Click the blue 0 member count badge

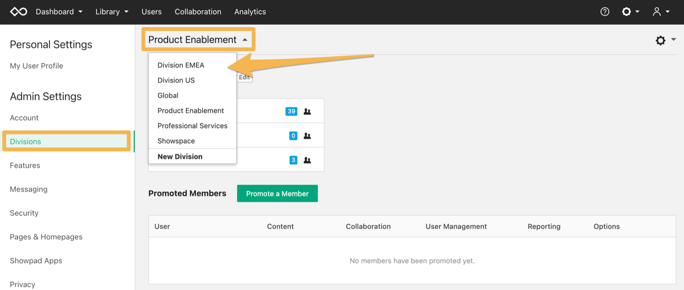pos(293,136)
